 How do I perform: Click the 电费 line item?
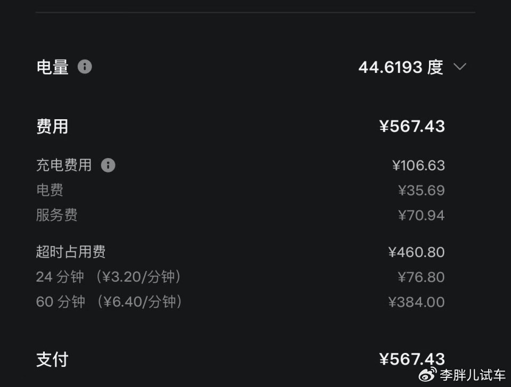click(x=50, y=190)
